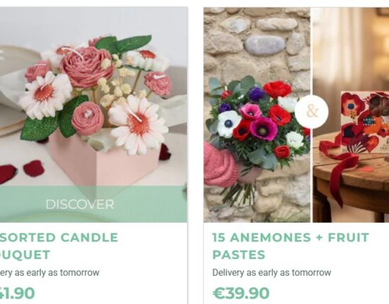Open the Assorted Candle Bouquet title link
The height and width of the screenshot is (304, 389).
(59, 245)
